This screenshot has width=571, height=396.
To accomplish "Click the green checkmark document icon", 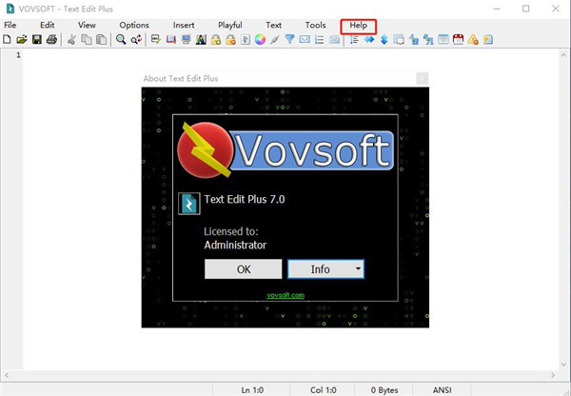I will [156, 39].
